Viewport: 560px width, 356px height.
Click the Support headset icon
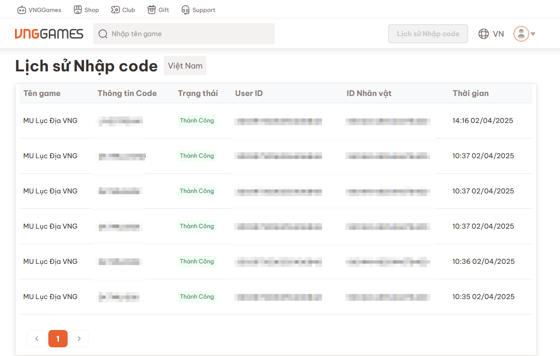click(x=186, y=10)
